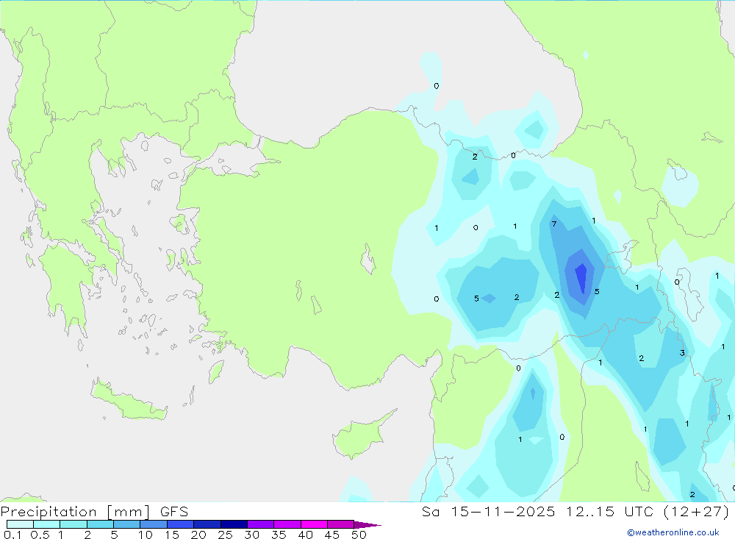Select the 5–10 mm legend color swatch
Screen dimensions: 735x539
[x=127, y=524]
